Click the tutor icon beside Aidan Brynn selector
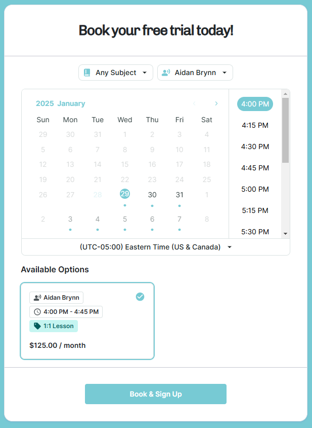This screenshot has height=428, width=312. (x=166, y=73)
